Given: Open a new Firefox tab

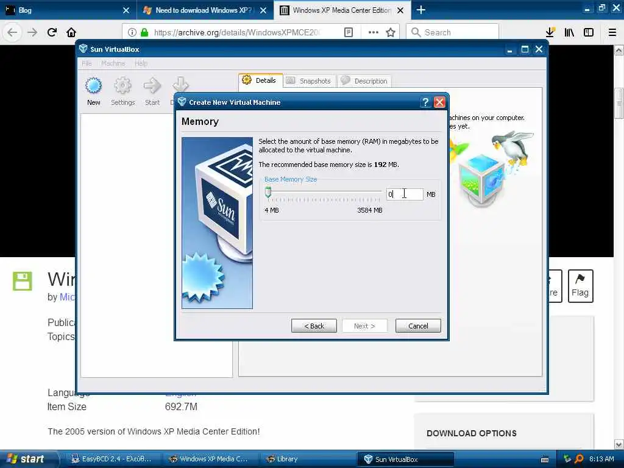Looking at the screenshot, I should [x=420, y=10].
